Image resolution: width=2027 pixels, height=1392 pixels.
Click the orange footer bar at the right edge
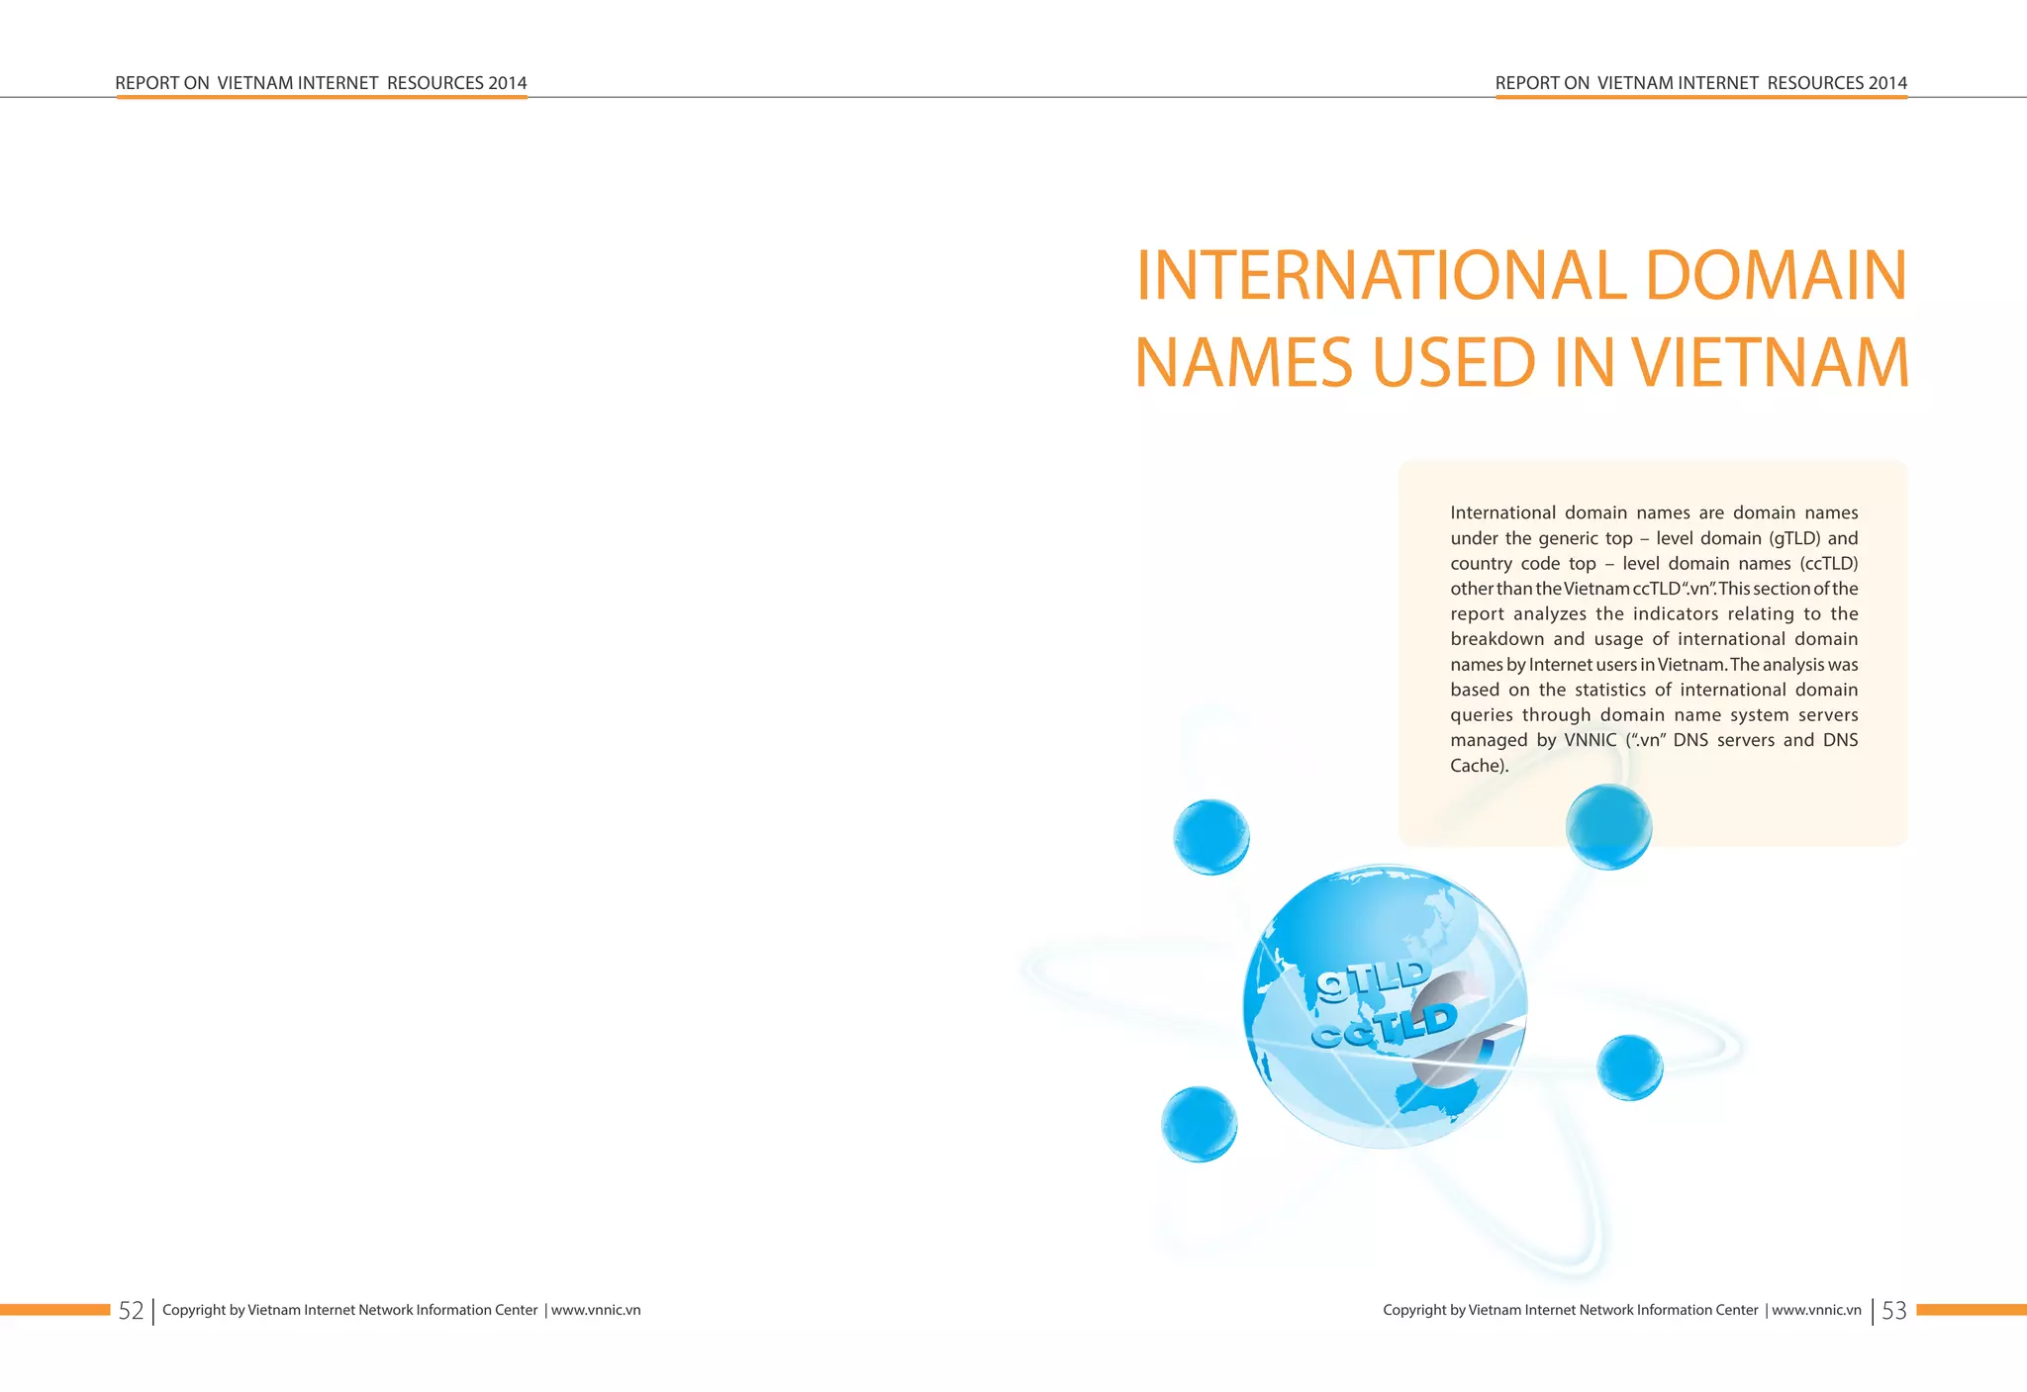coord(1971,1310)
